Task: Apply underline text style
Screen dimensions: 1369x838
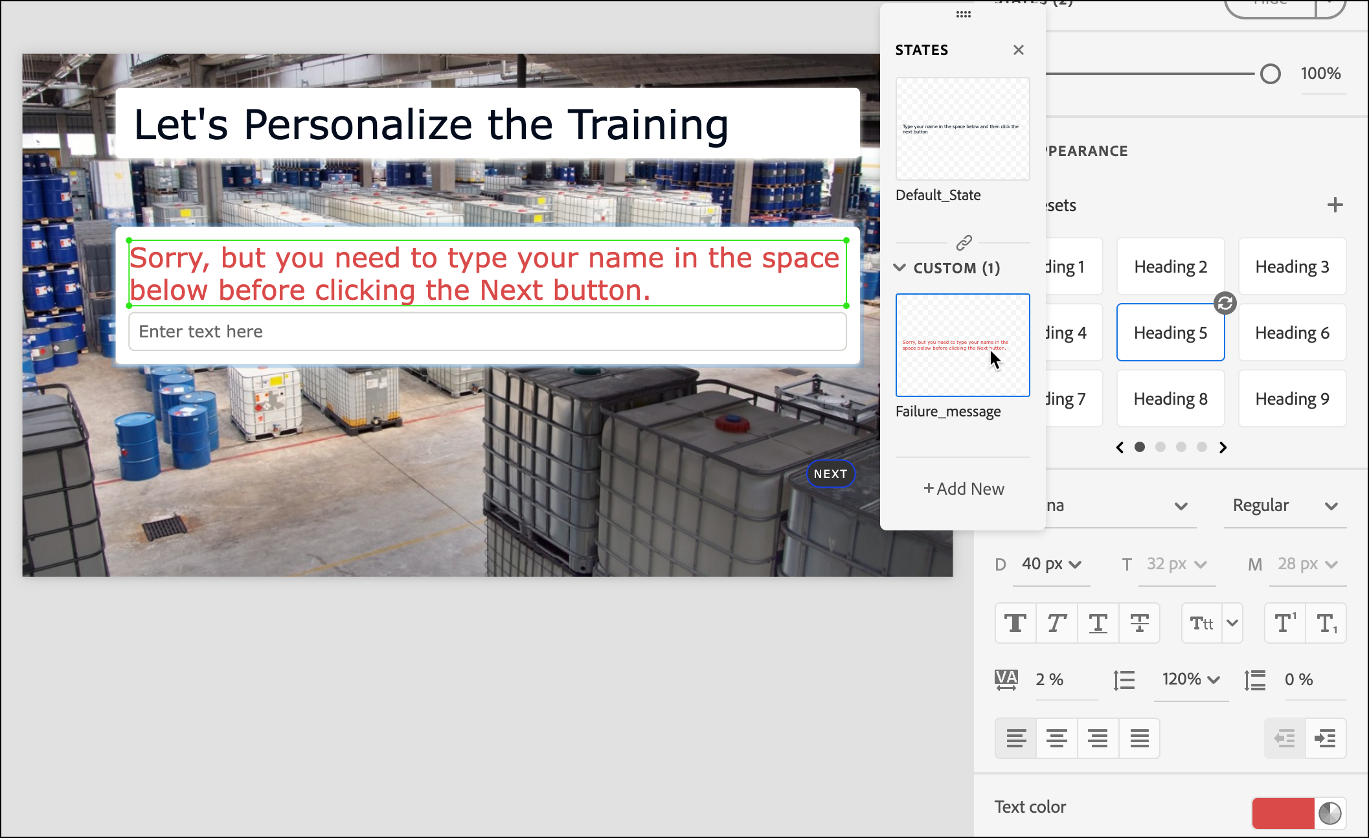Action: pos(1098,623)
